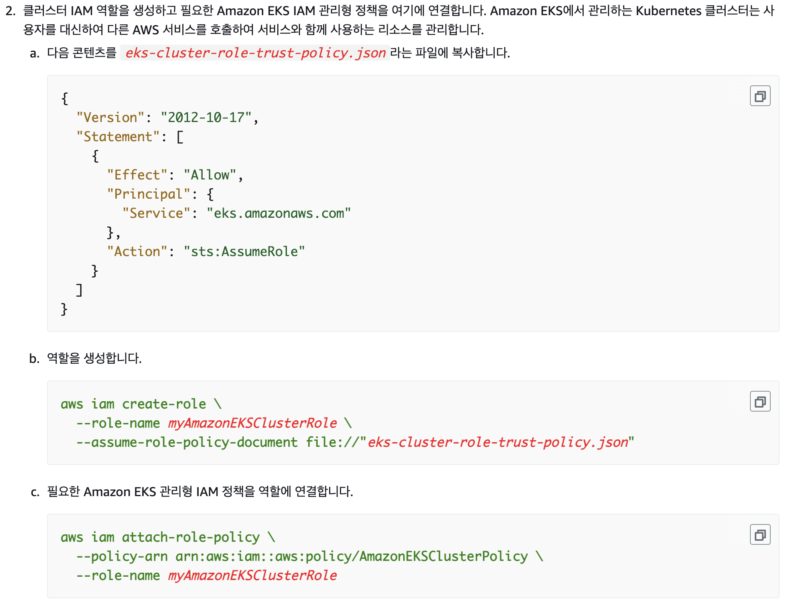The width and height of the screenshot is (809, 607).
Task: Click the JSON filename in the file:// argument
Action: tap(497, 442)
